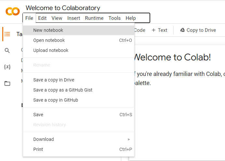Click the Colab logo icon
Viewport: 225px width, 161px height.
coord(13,11)
